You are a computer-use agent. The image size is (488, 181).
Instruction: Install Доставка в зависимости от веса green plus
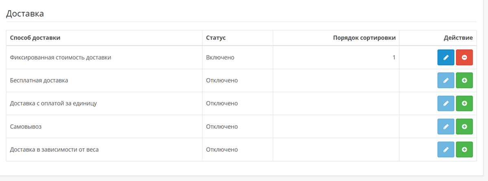click(464, 150)
